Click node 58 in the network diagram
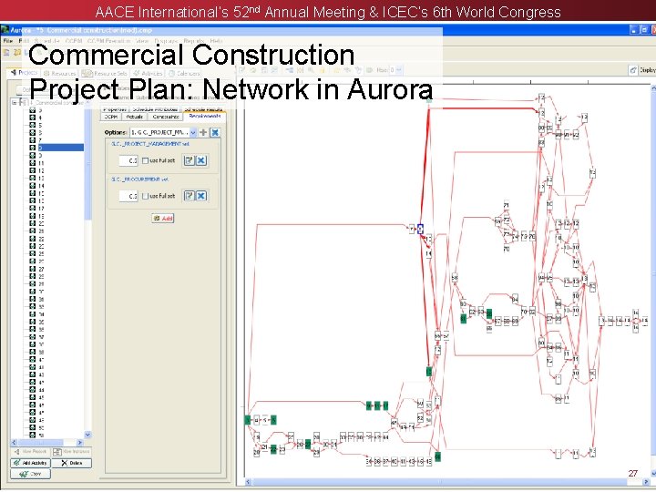 [455, 278]
